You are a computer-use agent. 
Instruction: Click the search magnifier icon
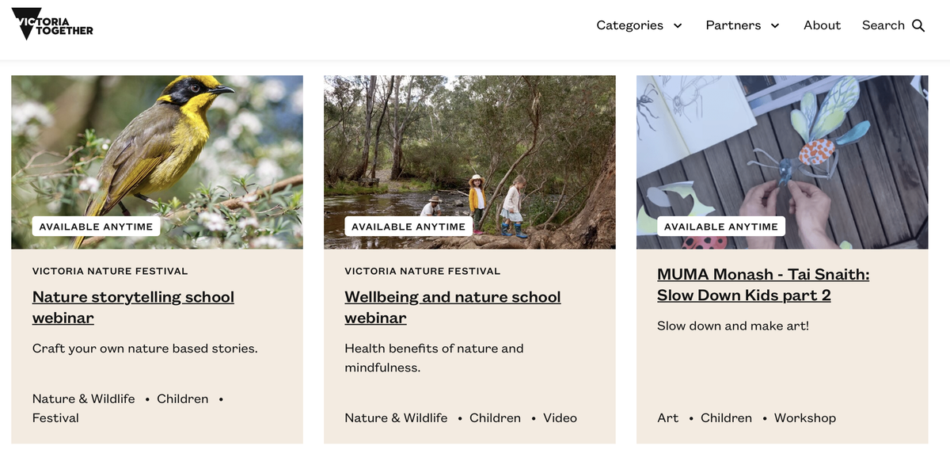[918, 25]
